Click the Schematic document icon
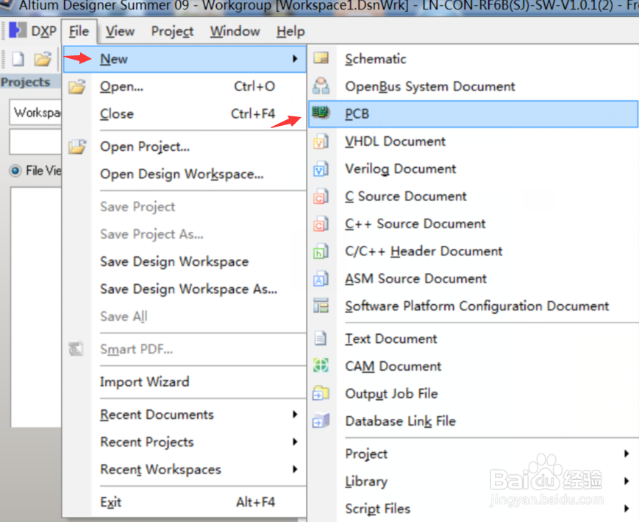The image size is (639, 522). click(x=321, y=58)
